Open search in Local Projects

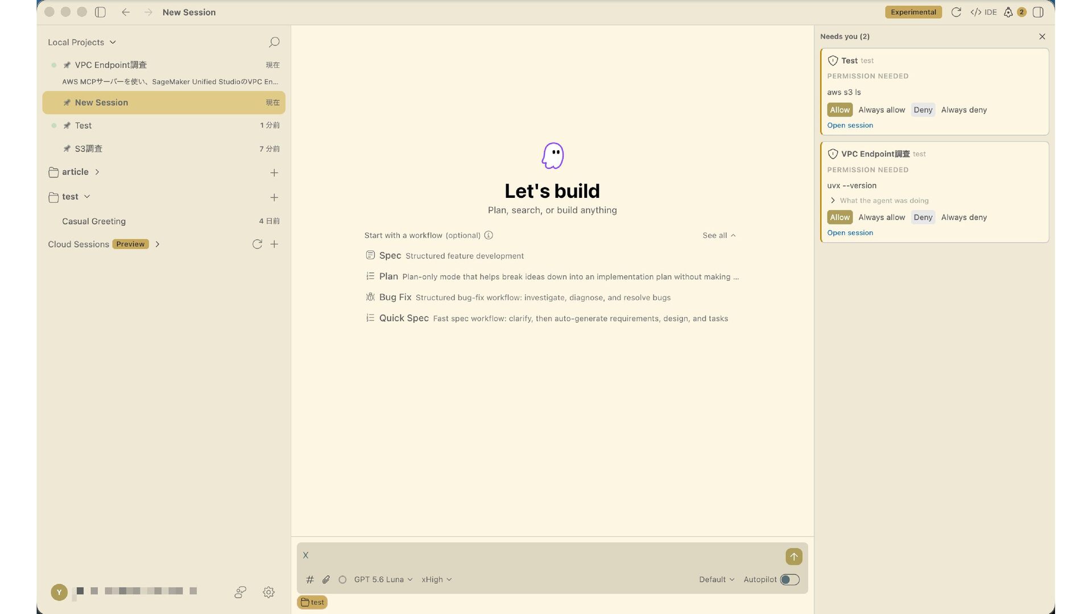(274, 42)
